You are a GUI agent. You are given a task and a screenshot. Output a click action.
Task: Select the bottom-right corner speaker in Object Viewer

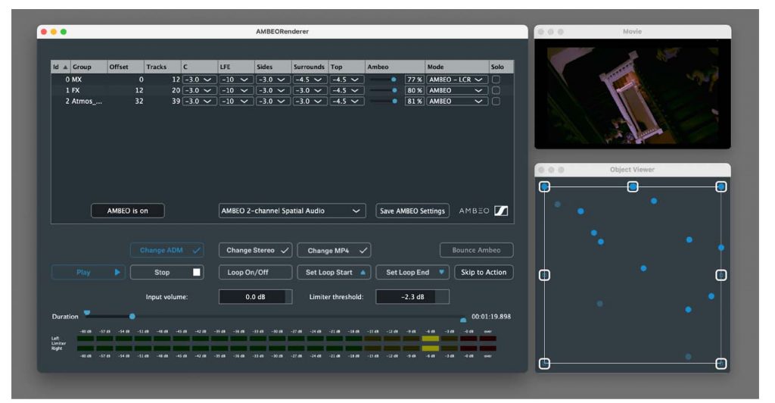click(x=721, y=364)
